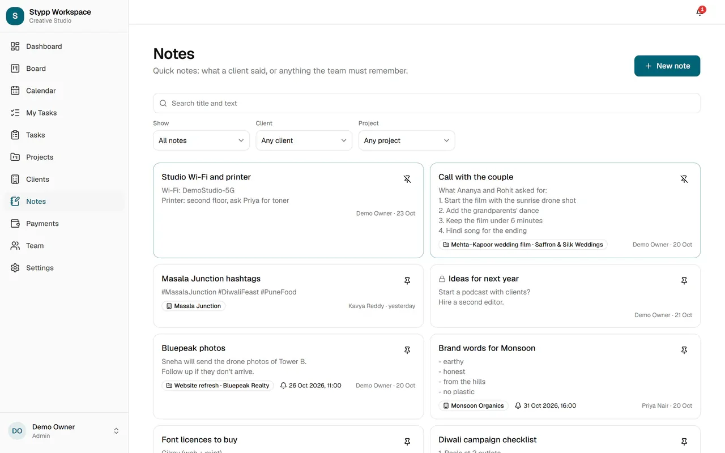Screen dimensions: 725x453
Task: Click the Monsoon Organics client tag
Action: (474, 406)
